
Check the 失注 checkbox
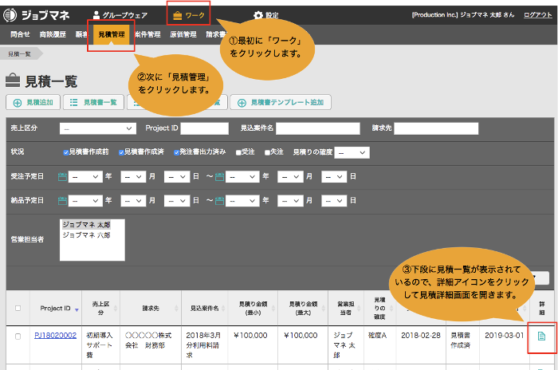point(267,153)
